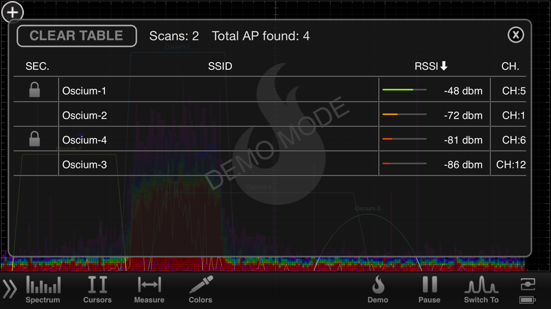
Task: Click the Scans: 2 counter
Action: pyautogui.click(x=174, y=36)
